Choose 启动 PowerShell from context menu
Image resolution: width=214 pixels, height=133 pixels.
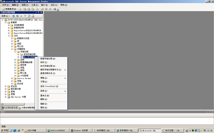coord(51,86)
